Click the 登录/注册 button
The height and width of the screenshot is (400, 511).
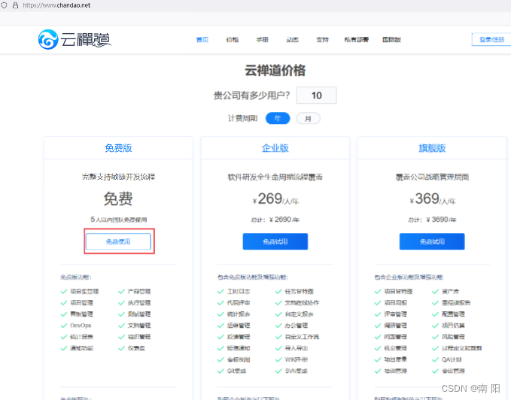click(491, 40)
